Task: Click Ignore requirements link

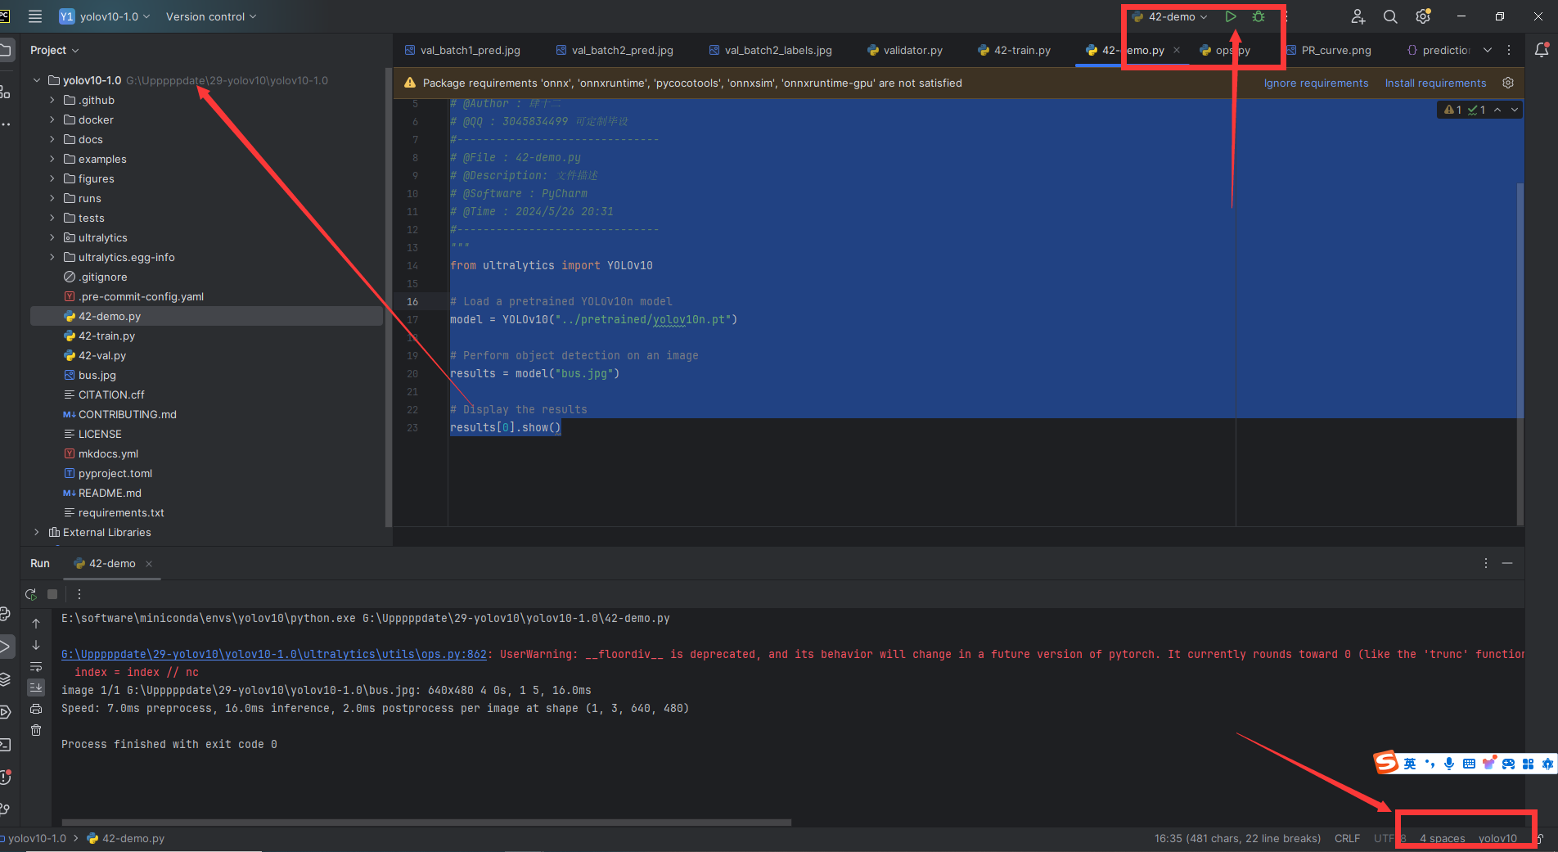Action: pyautogui.click(x=1316, y=83)
